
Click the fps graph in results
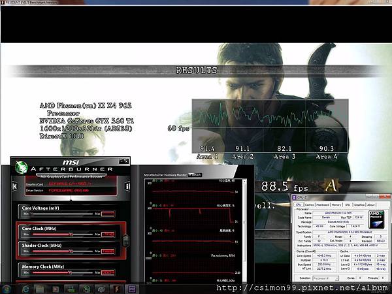(x=270, y=126)
